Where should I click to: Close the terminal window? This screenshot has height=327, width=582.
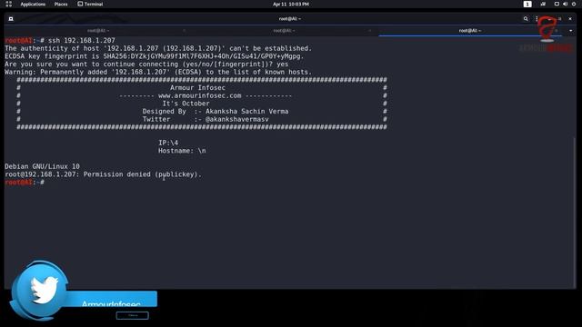click(570, 18)
